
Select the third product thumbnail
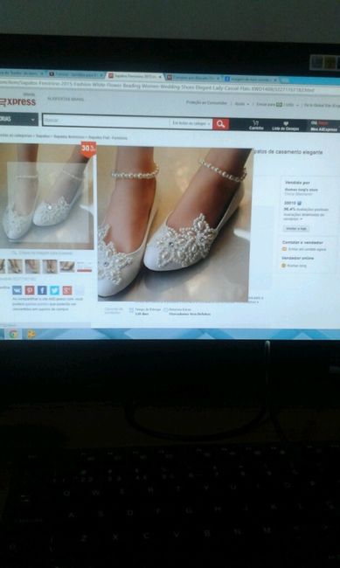tap(32, 267)
